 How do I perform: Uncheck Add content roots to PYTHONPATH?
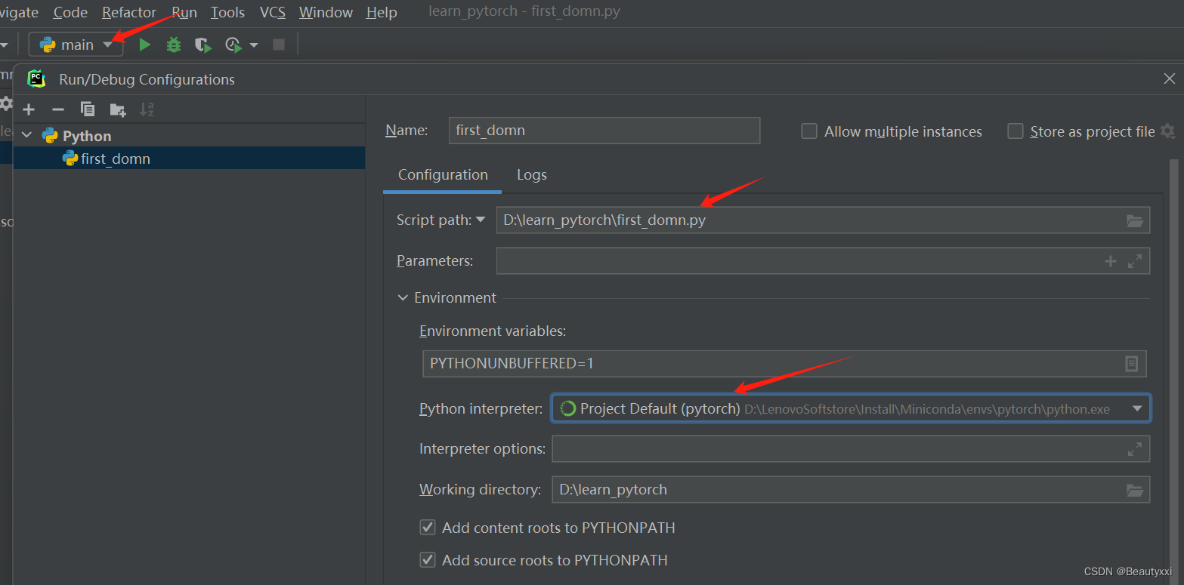pyautogui.click(x=428, y=528)
